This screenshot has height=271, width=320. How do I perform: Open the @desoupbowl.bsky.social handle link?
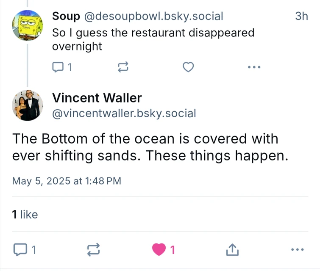coord(153,17)
